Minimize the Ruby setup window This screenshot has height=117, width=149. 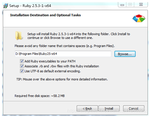[122, 5]
